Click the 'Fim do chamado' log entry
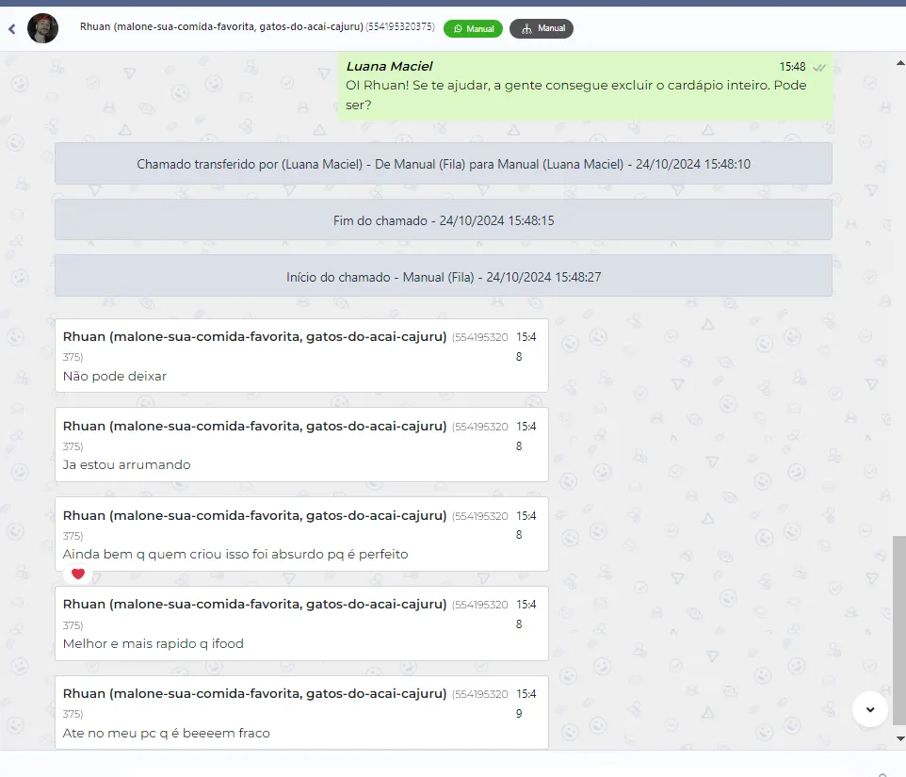The height and width of the screenshot is (777, 906). [444, 220]
